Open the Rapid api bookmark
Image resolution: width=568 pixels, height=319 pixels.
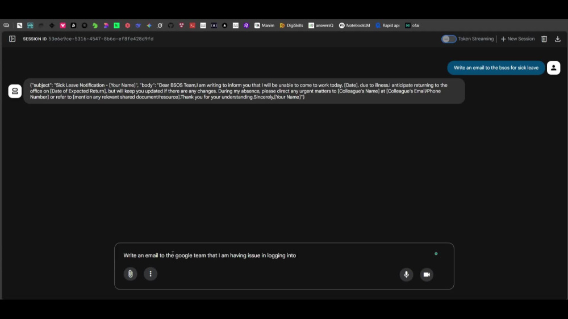(x=387, y=25)
